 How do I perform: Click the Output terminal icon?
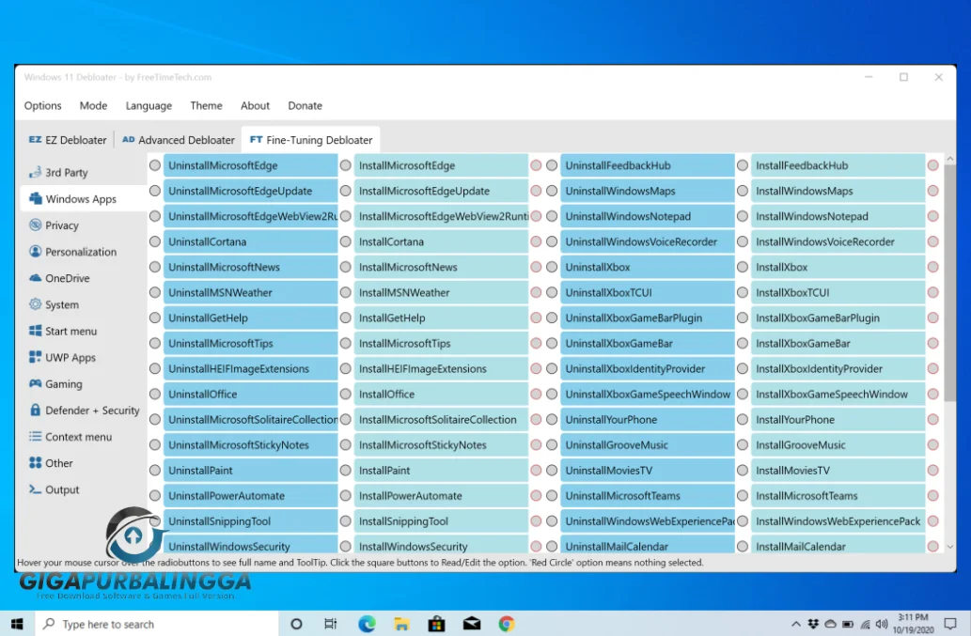point(36,489)
